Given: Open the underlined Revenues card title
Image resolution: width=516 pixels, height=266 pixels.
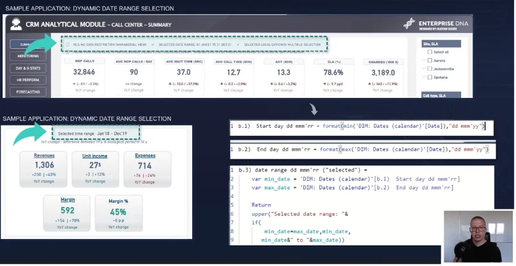Looking at the screenshot, I should point(44,155).
